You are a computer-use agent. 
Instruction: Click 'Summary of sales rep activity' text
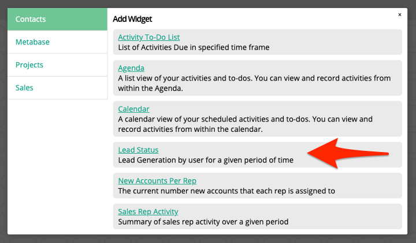(203, 221)
